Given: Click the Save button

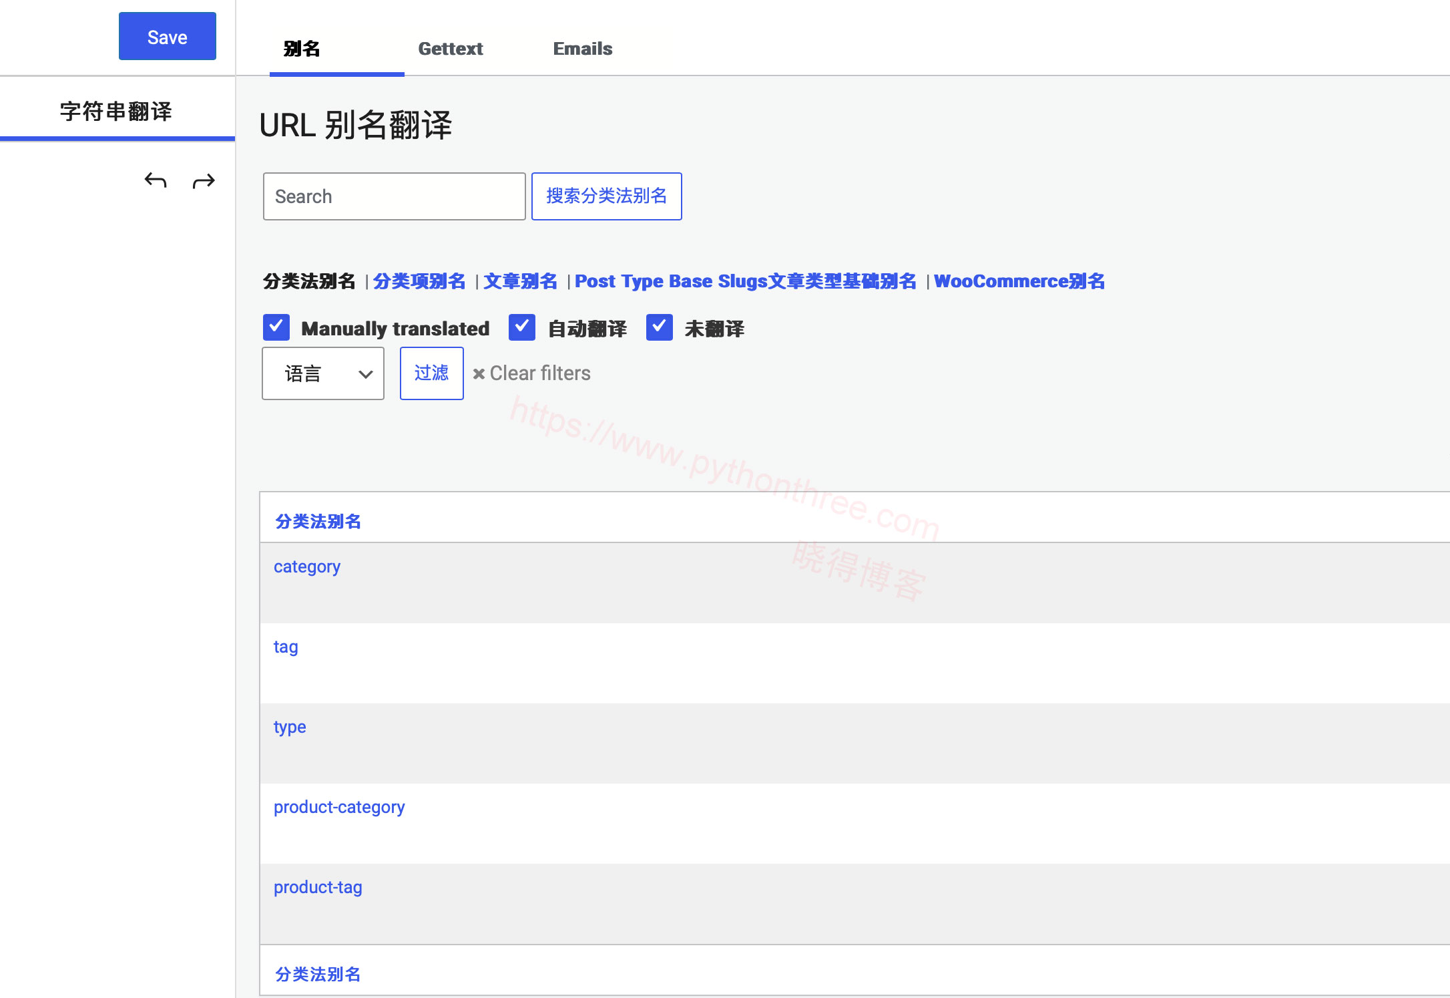Looking at the screenshot, I should pos(167,37).
